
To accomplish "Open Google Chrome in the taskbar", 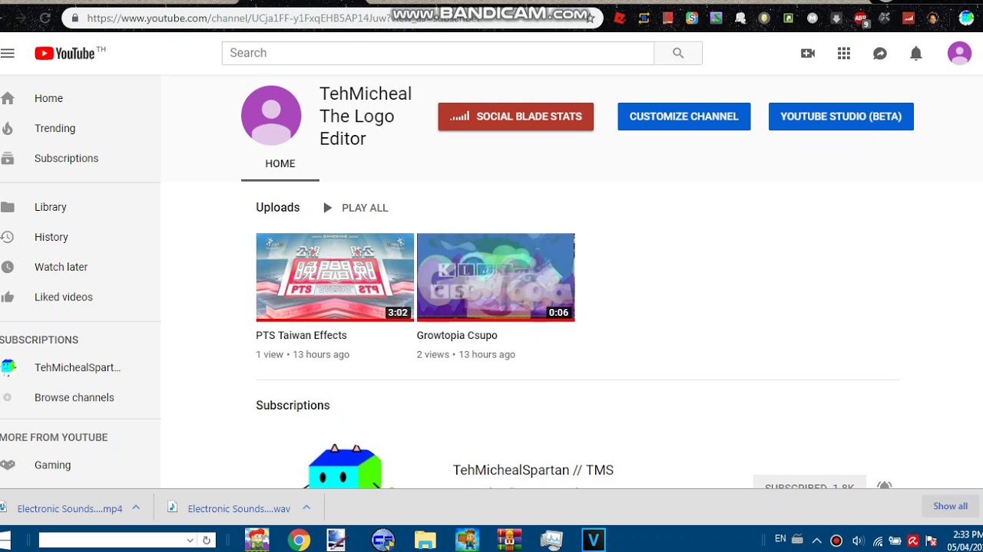I will pyautogui.click(x=299, y=540).
